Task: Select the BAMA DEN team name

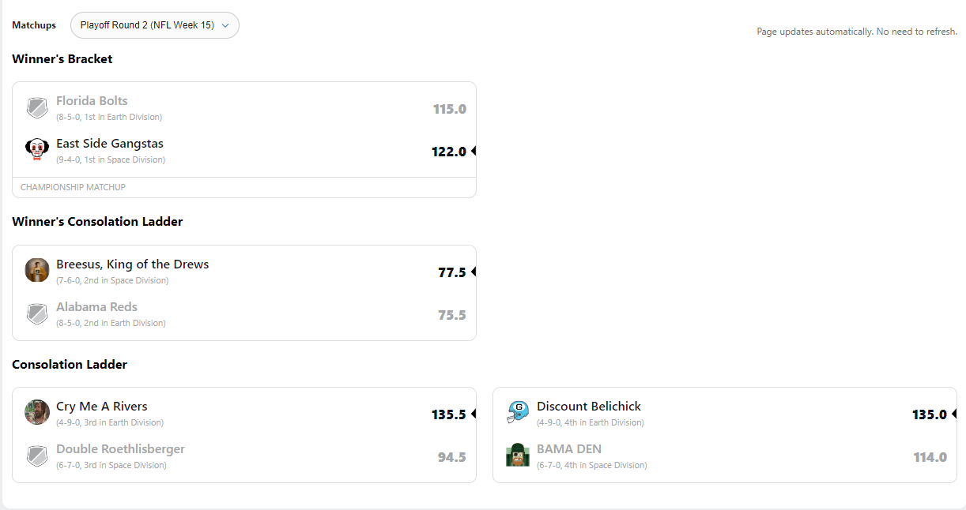Action: coord(569,449)
